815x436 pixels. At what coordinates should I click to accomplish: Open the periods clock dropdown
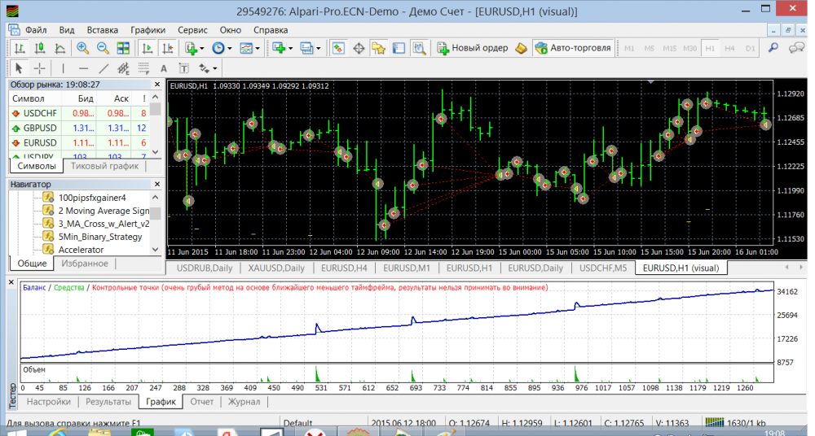tap(222, 48)
